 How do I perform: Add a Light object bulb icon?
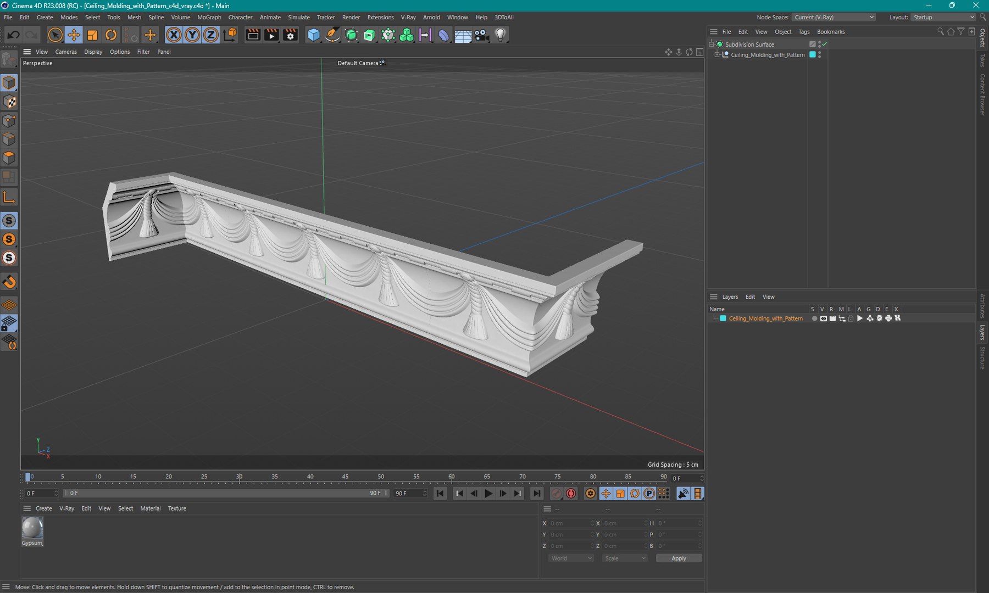point(500,35)
